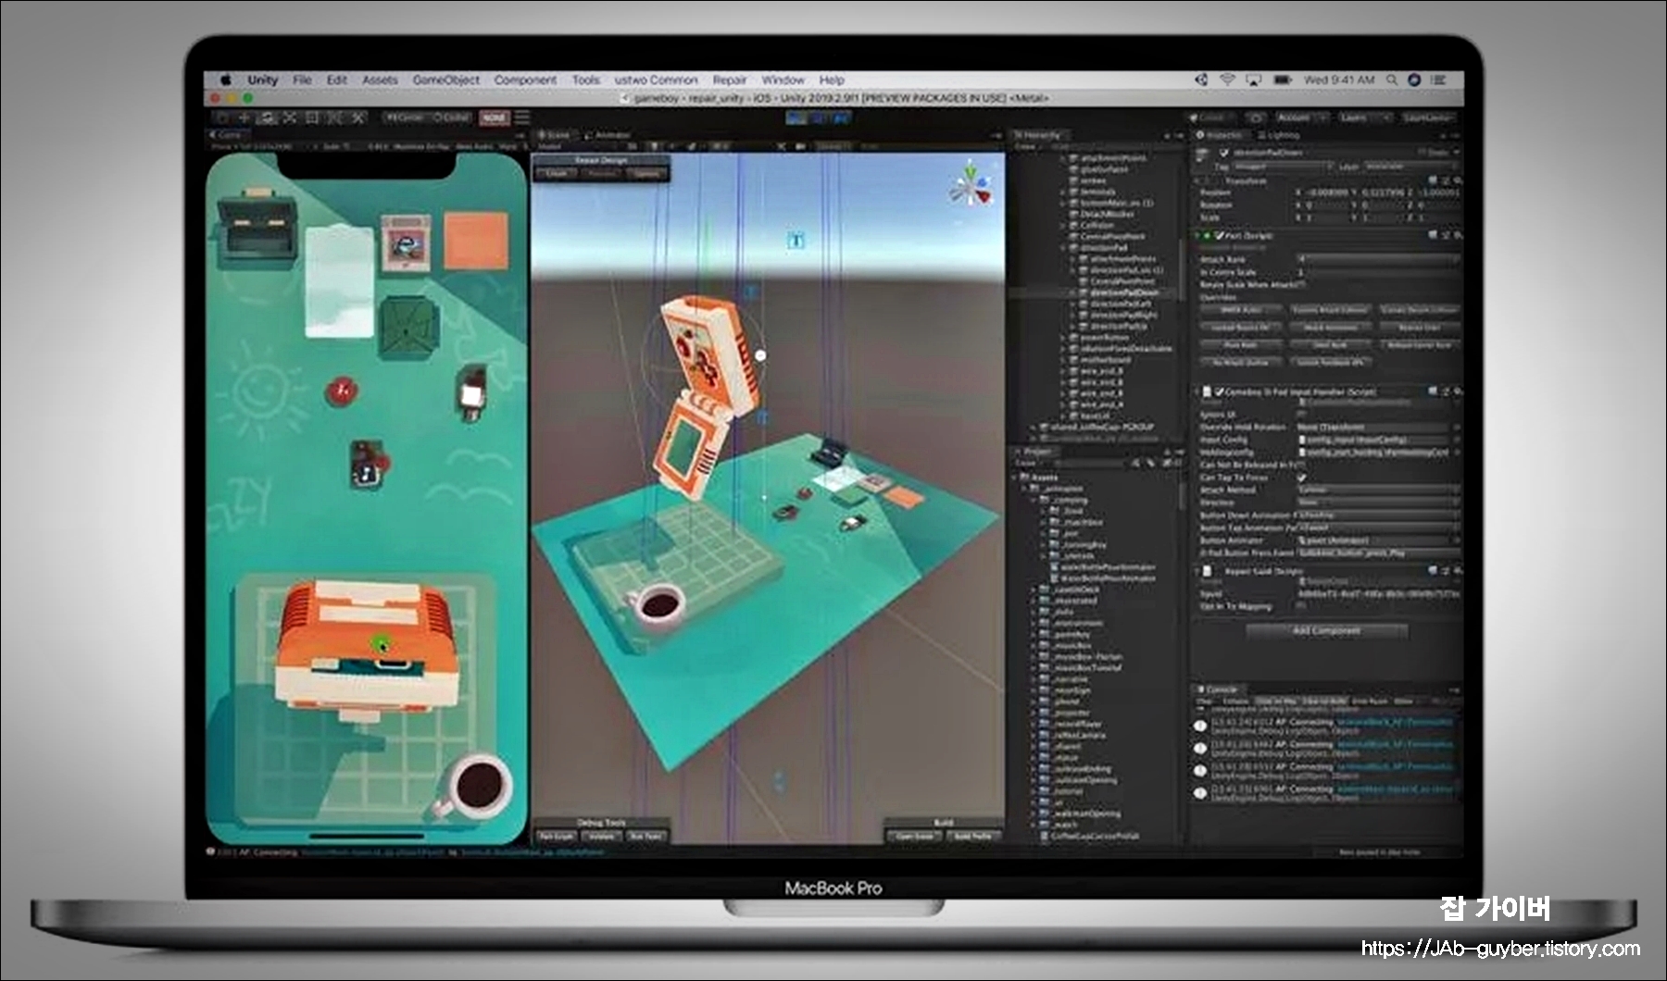1667x981 pixels.
Task: Disable Gameboy D Pad Input Handler checkbox
Action: 1220,391
